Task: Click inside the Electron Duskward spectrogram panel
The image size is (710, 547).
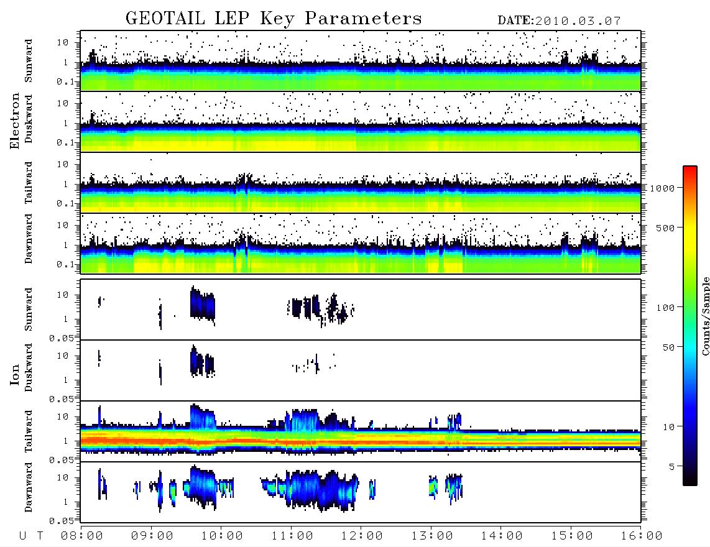Action: (361, 122)
